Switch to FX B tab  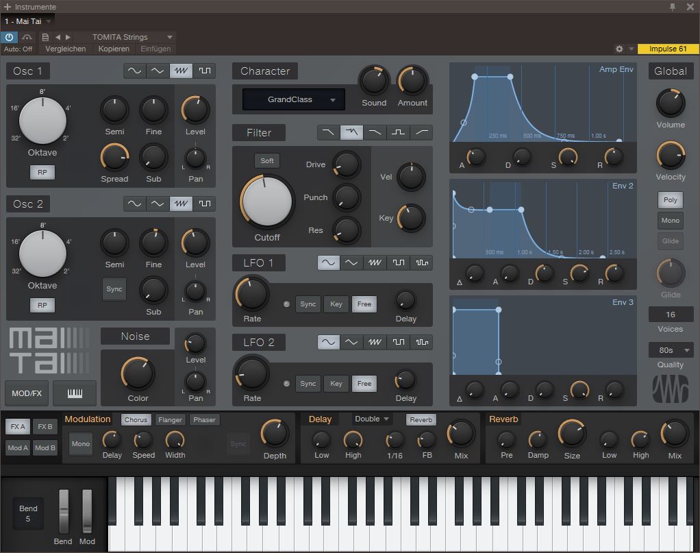click(x=45, y=427)
